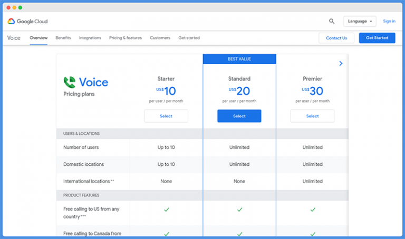Click Standard 'None' international locations value
Screen dimensions: 405x239
click(239, 181)
